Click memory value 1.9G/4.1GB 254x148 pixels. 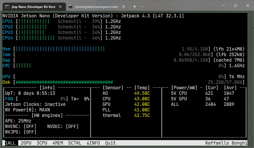(194, 49)
